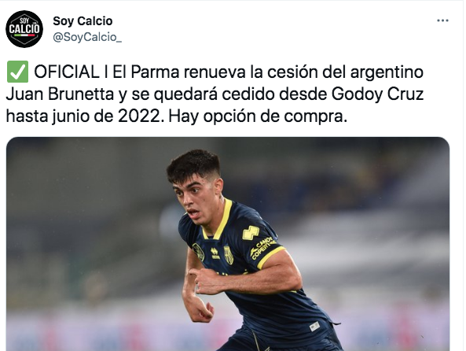Click the Godoy Cruz text in the tweet

(x=377, y=94)
